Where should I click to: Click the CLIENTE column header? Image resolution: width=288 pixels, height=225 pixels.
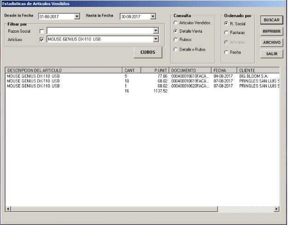(258, 70)
